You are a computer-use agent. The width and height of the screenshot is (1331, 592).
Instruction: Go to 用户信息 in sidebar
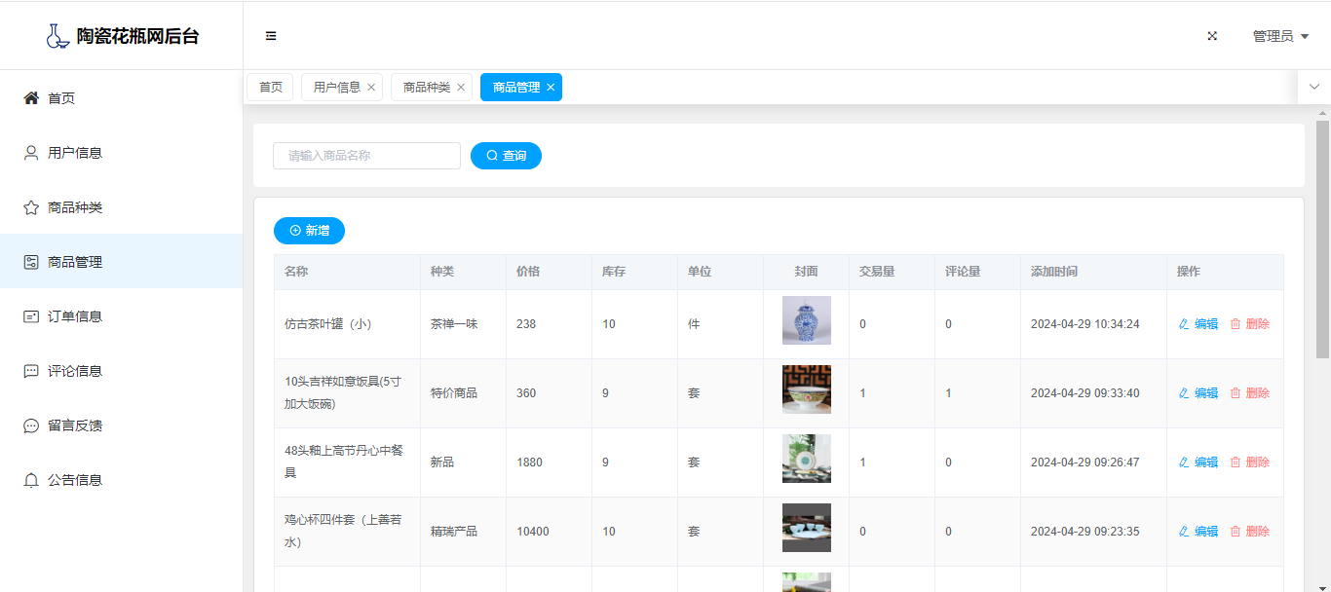(75, 153)
